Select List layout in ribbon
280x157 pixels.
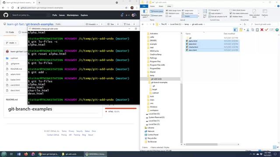pos(168,16)
